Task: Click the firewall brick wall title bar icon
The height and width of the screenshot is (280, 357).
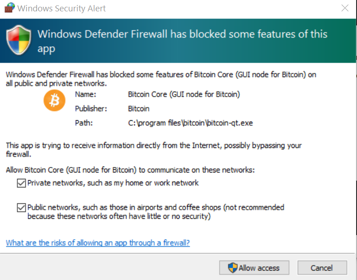Action: (10, 8)
